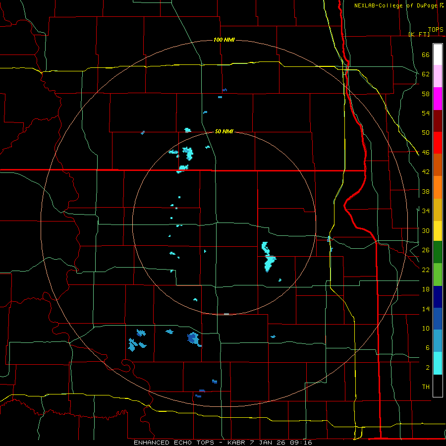The width and height of the screenshot is (446, 446).
Task: Click the light blue legend swatch
Action: pos(438,341)
